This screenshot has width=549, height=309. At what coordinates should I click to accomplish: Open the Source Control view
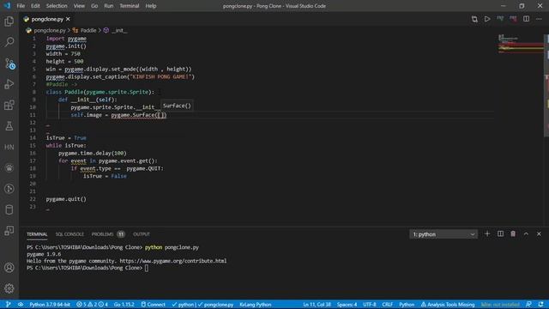point(9,64)
